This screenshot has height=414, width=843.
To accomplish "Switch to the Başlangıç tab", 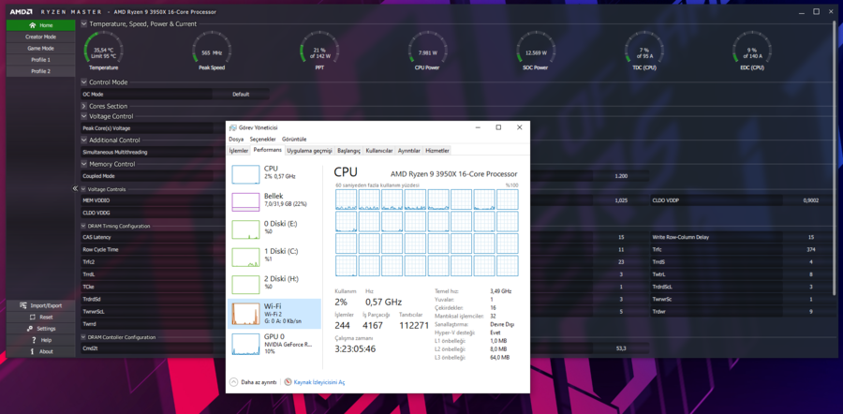I will 348,151.
